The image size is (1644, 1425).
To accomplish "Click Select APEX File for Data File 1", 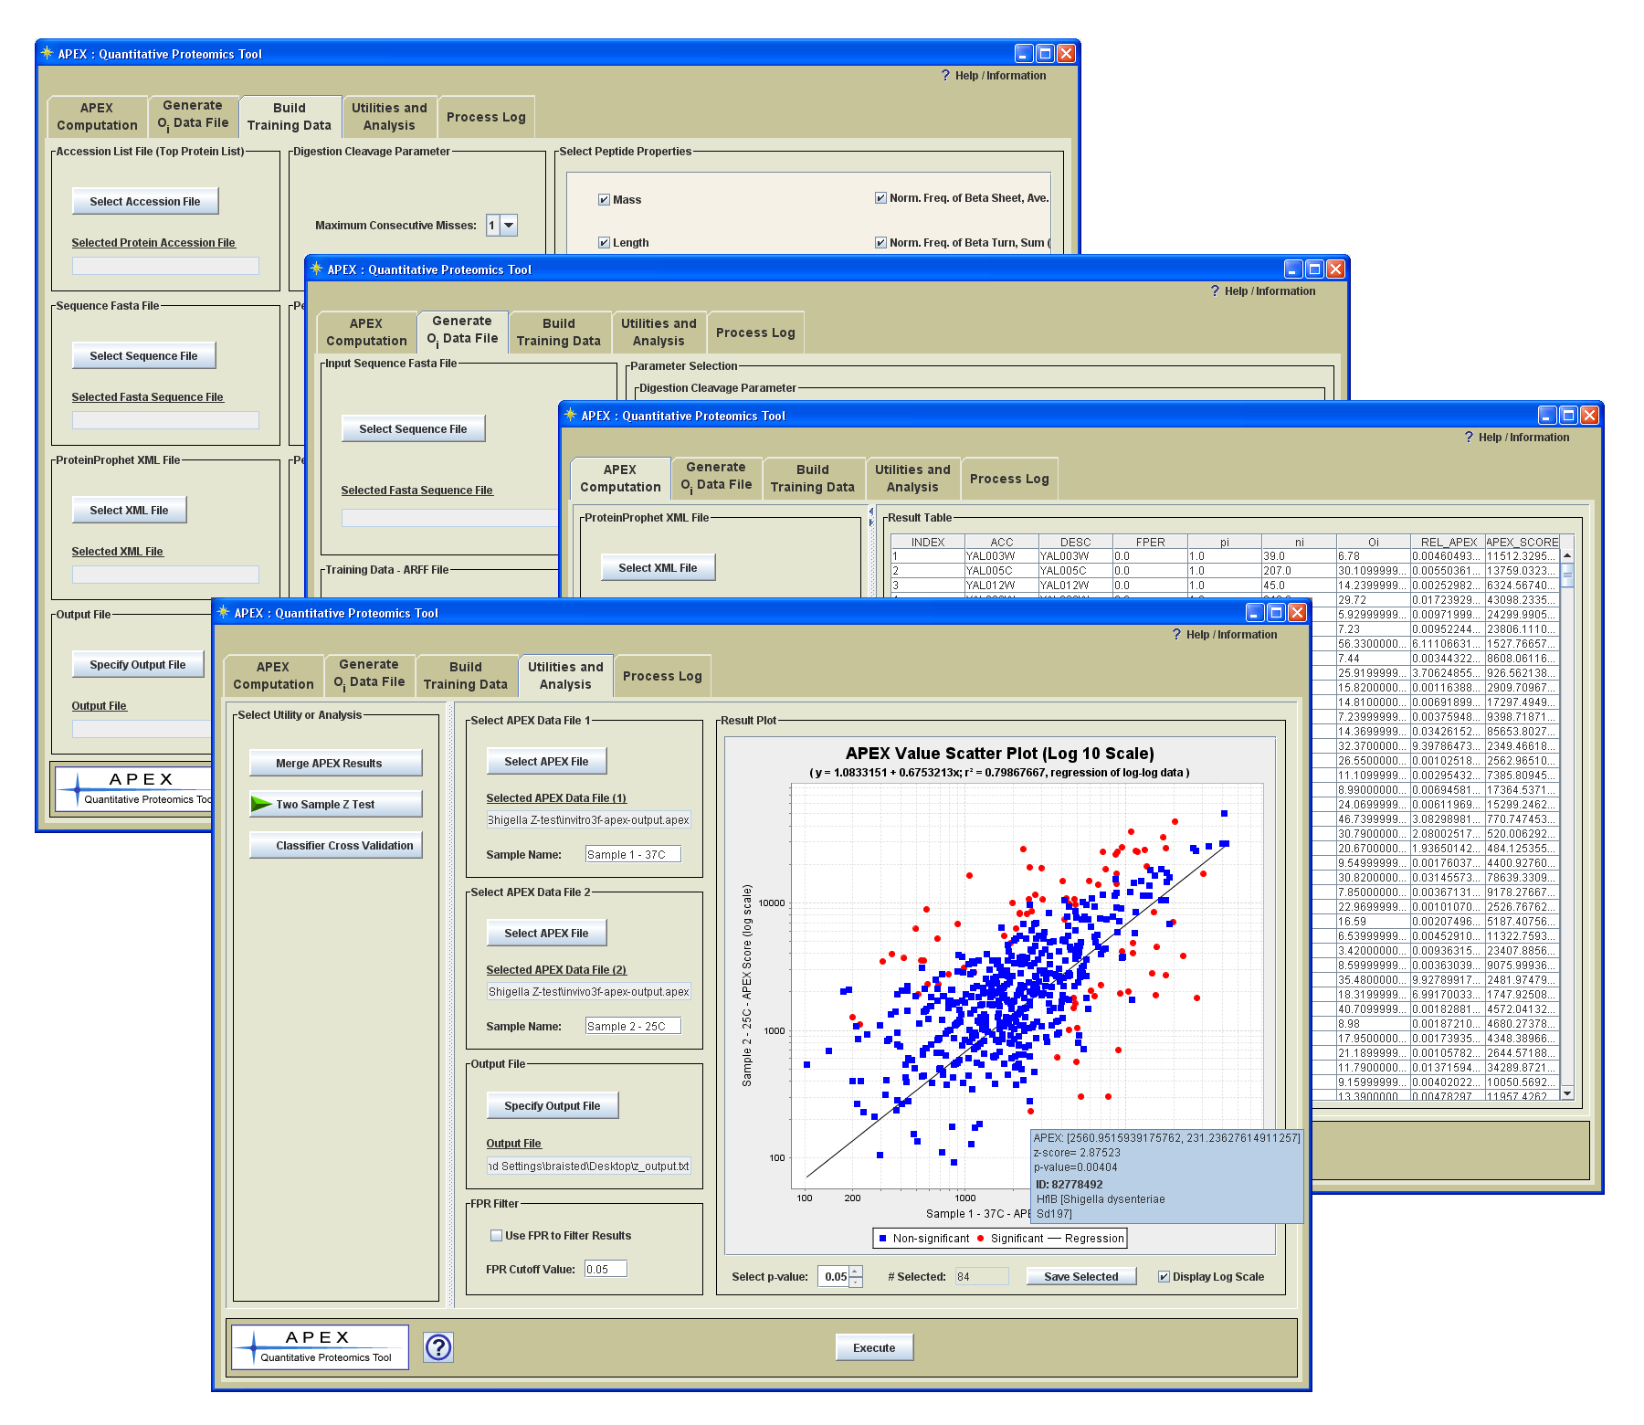I will pyautogui.click(x=546, y=762).
